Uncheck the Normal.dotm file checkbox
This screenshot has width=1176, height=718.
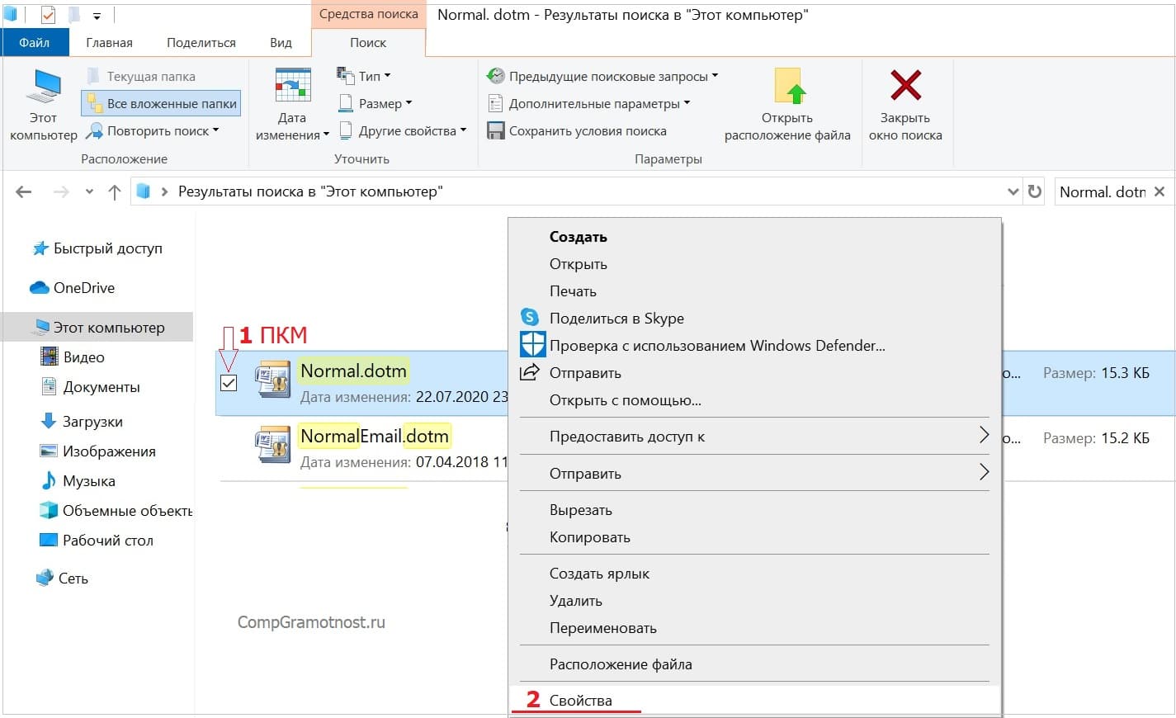(x=229, y=383)
